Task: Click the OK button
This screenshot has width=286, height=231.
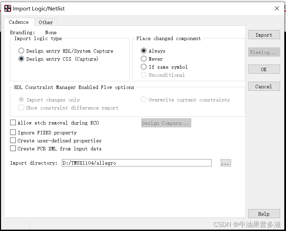Action: coord(264,69)
